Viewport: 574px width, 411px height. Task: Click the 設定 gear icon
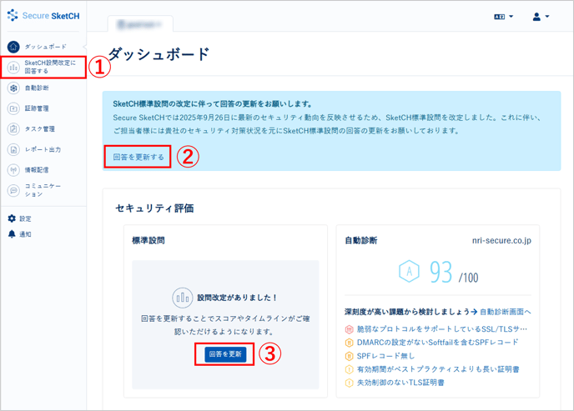pyautogui.click(x=12, y=218)
